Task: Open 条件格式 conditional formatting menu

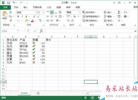Action: click(89, 12)
